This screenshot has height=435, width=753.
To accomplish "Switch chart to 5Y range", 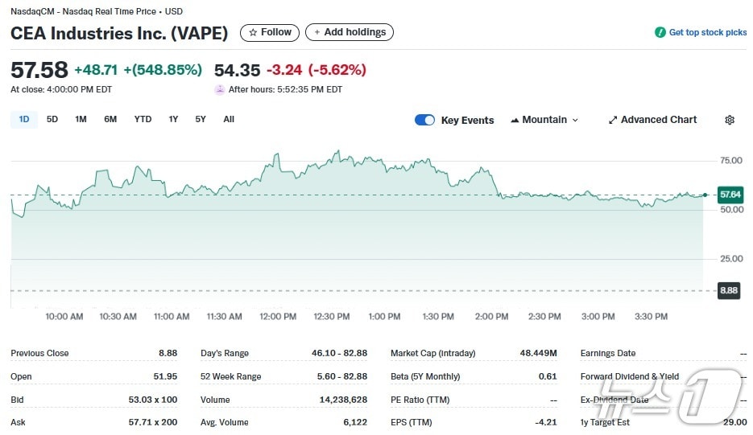I will coord(201,120).
